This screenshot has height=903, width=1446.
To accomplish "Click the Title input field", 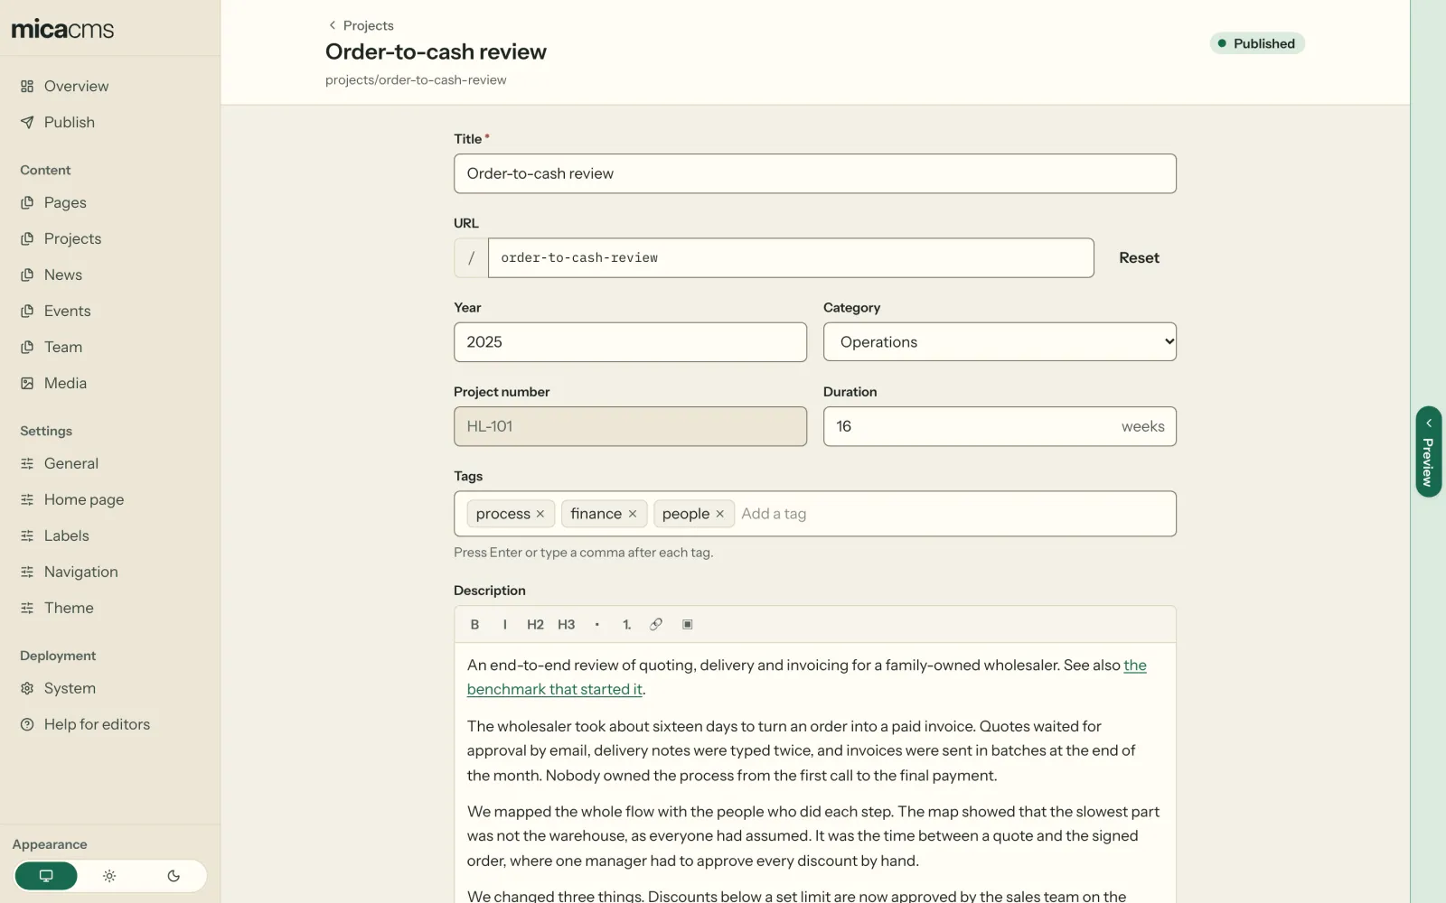I will (815, 173).
